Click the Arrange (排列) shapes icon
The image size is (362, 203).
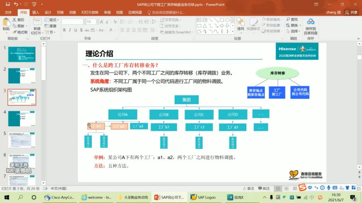(241, 22)
